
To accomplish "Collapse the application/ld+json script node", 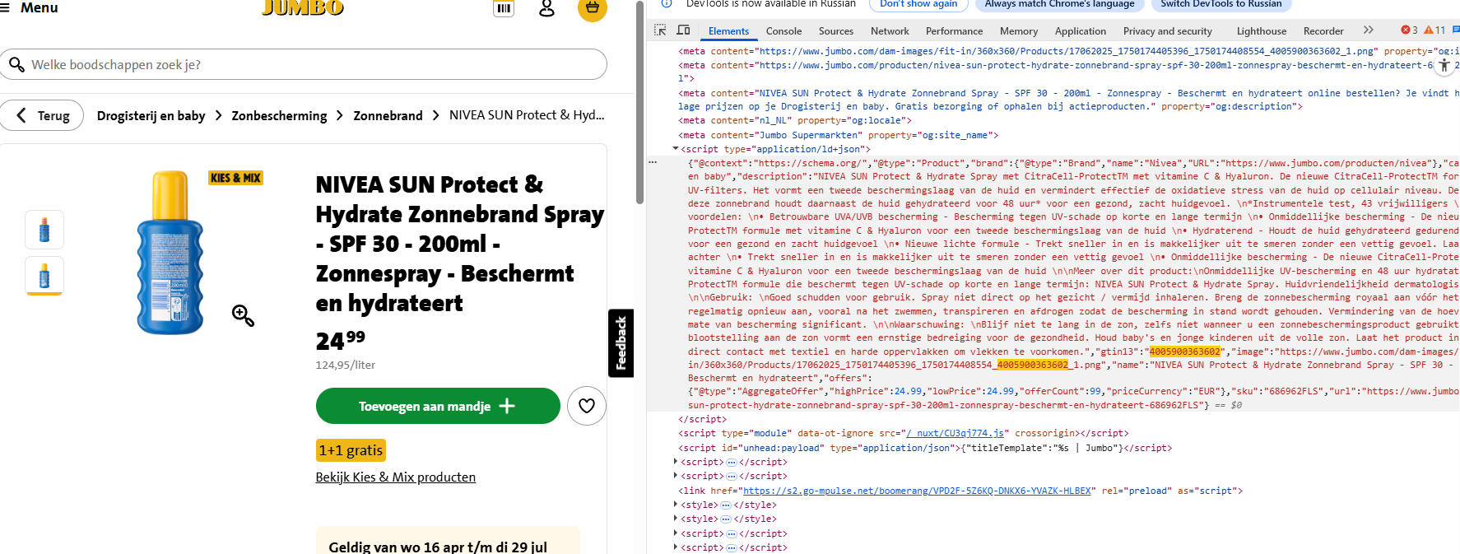I will coord(676,149).
